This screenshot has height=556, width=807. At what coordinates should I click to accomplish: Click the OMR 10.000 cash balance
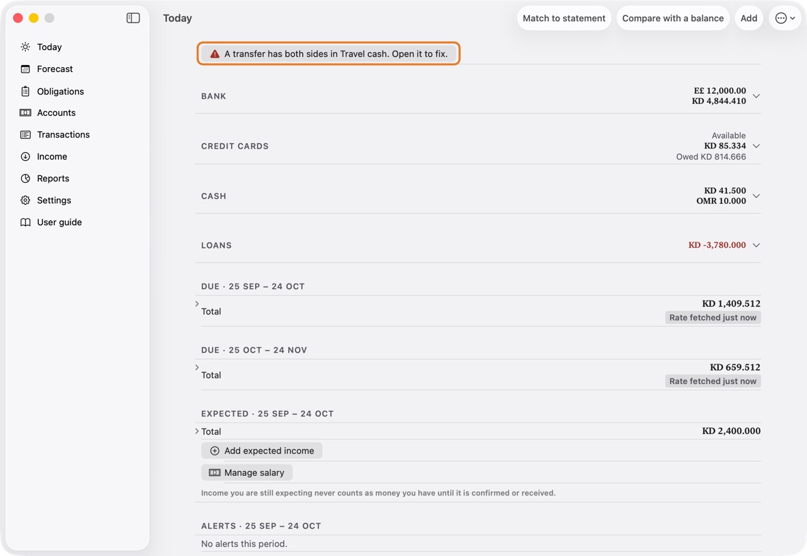pyautogui.click(x=721, y=201)
